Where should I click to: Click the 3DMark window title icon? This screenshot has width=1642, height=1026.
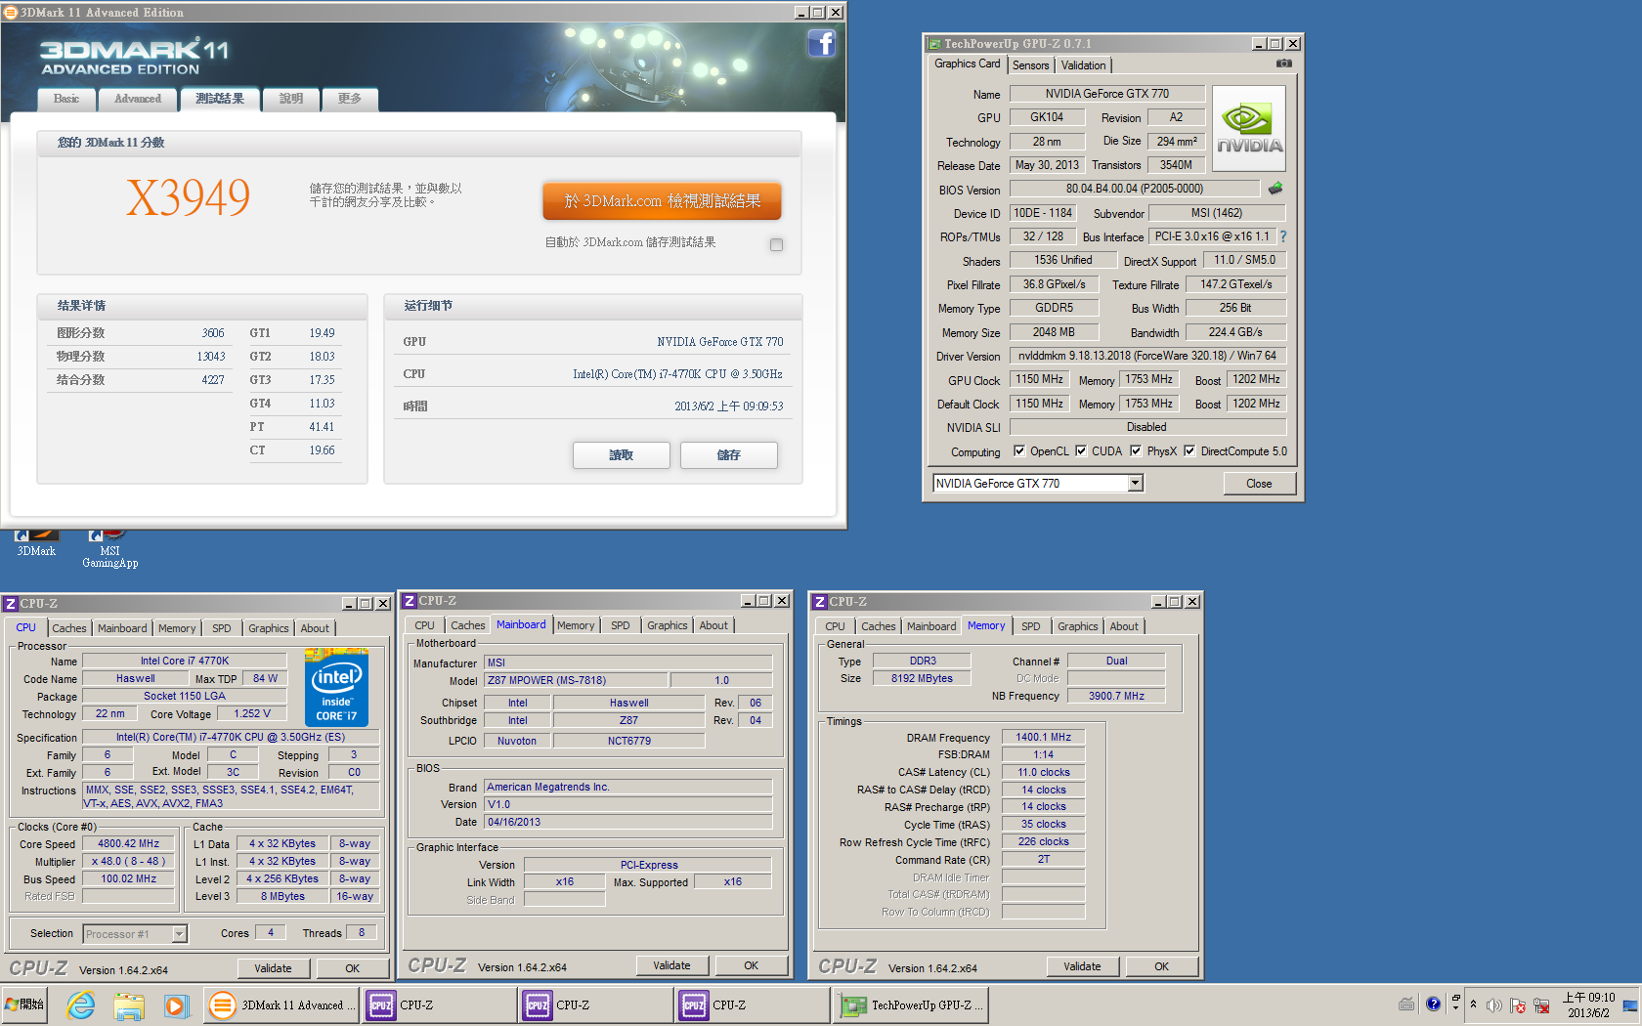point(10,12)
